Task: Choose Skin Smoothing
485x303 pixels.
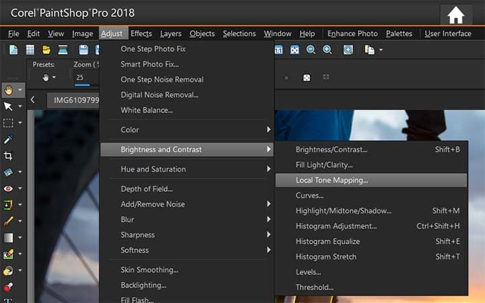Action: point(187,270)
